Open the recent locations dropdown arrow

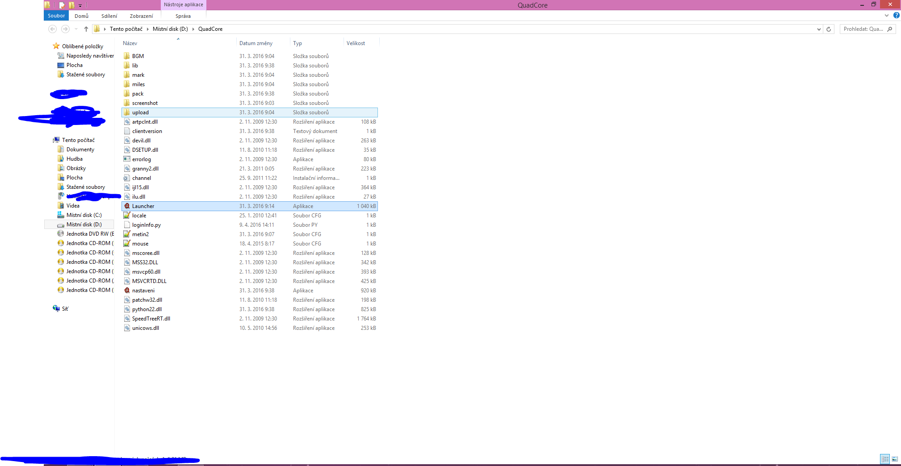[76, 29]
